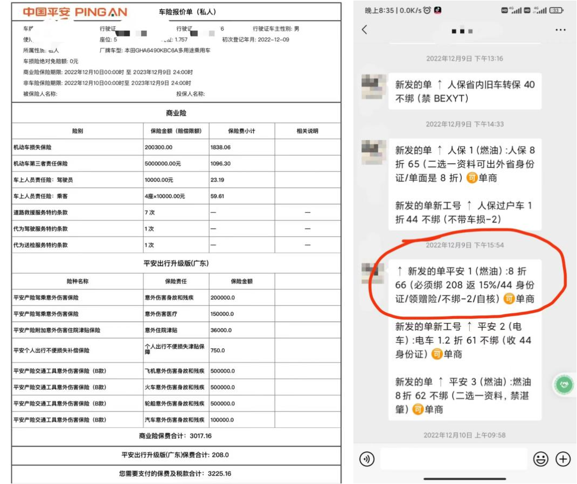Click the chat message input field
Image resolution: width=577 pixels, height=484 pixels.
click(x=454, y=459)
